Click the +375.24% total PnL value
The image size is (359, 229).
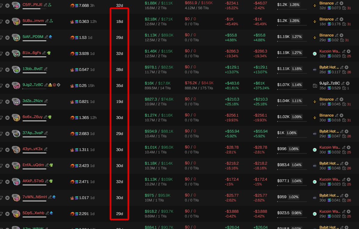[x=261, y=88]
